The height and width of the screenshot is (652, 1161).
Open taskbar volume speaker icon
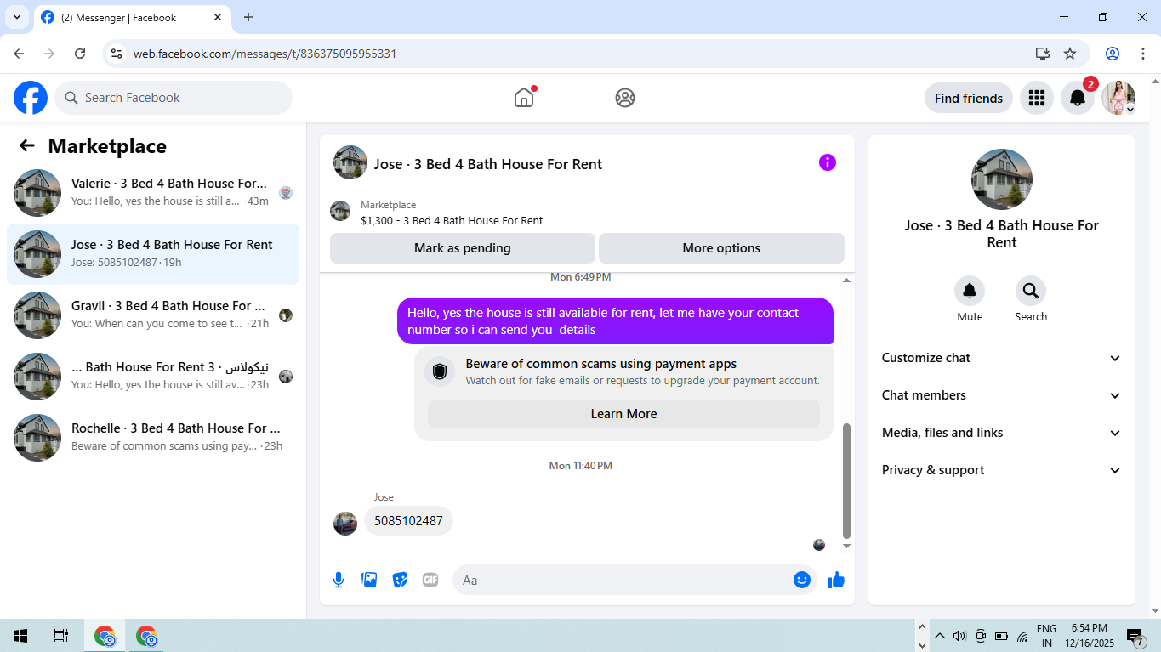click(x=960, y=636)
